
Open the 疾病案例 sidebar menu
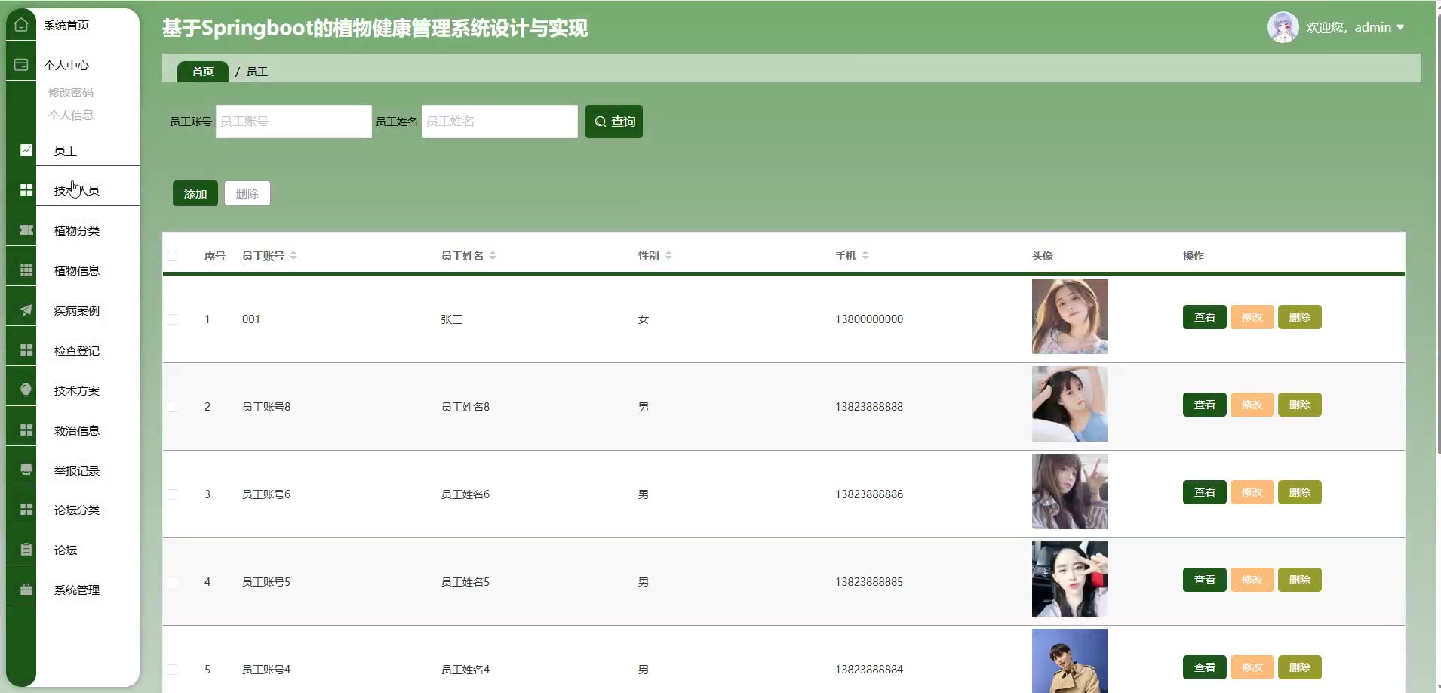point(77,310)
